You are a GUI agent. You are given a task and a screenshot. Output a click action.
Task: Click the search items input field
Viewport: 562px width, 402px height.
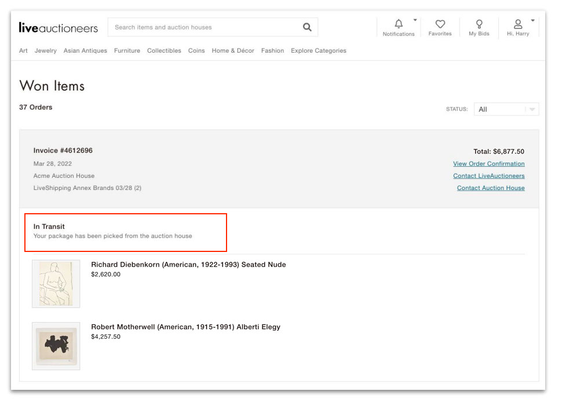tap(203, 27)
